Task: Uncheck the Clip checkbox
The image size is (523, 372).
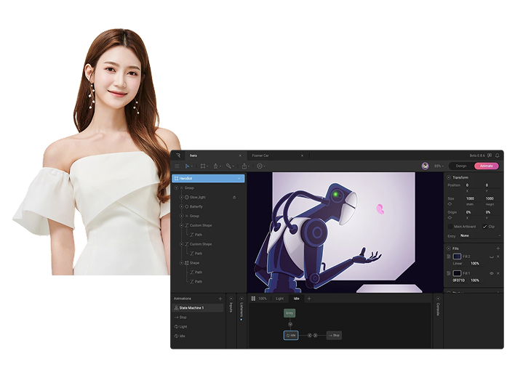Action: (x=484, y=227)
